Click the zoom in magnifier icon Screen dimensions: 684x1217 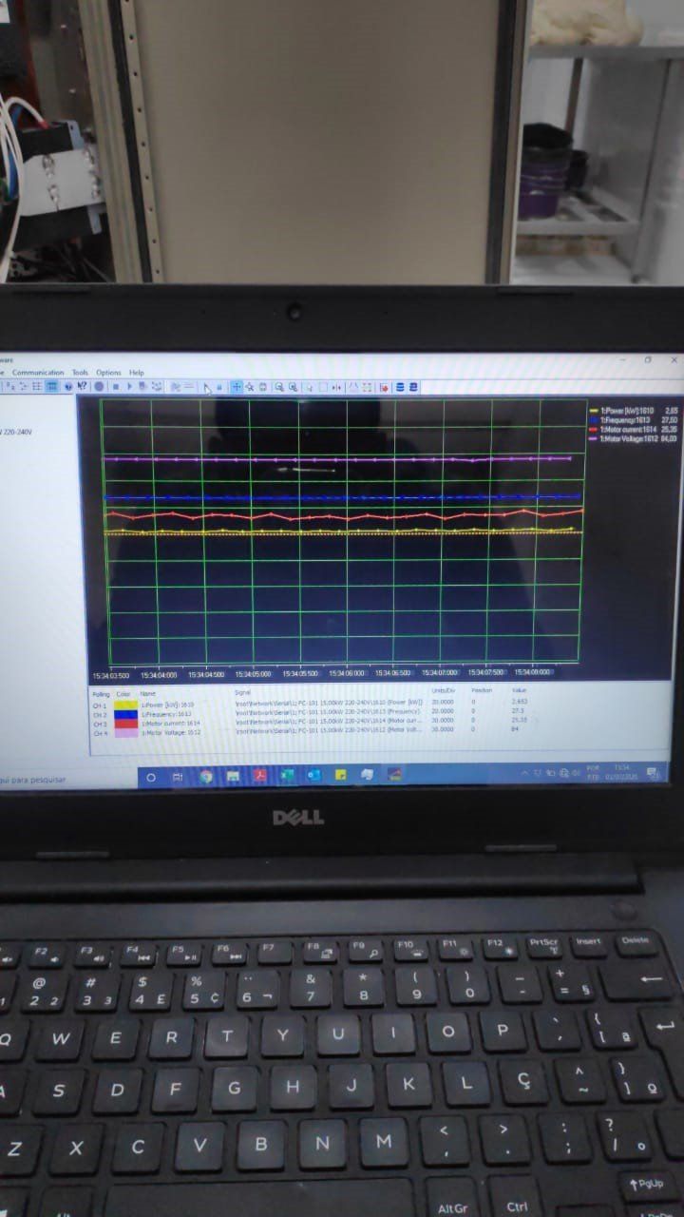tap(279, 387)
